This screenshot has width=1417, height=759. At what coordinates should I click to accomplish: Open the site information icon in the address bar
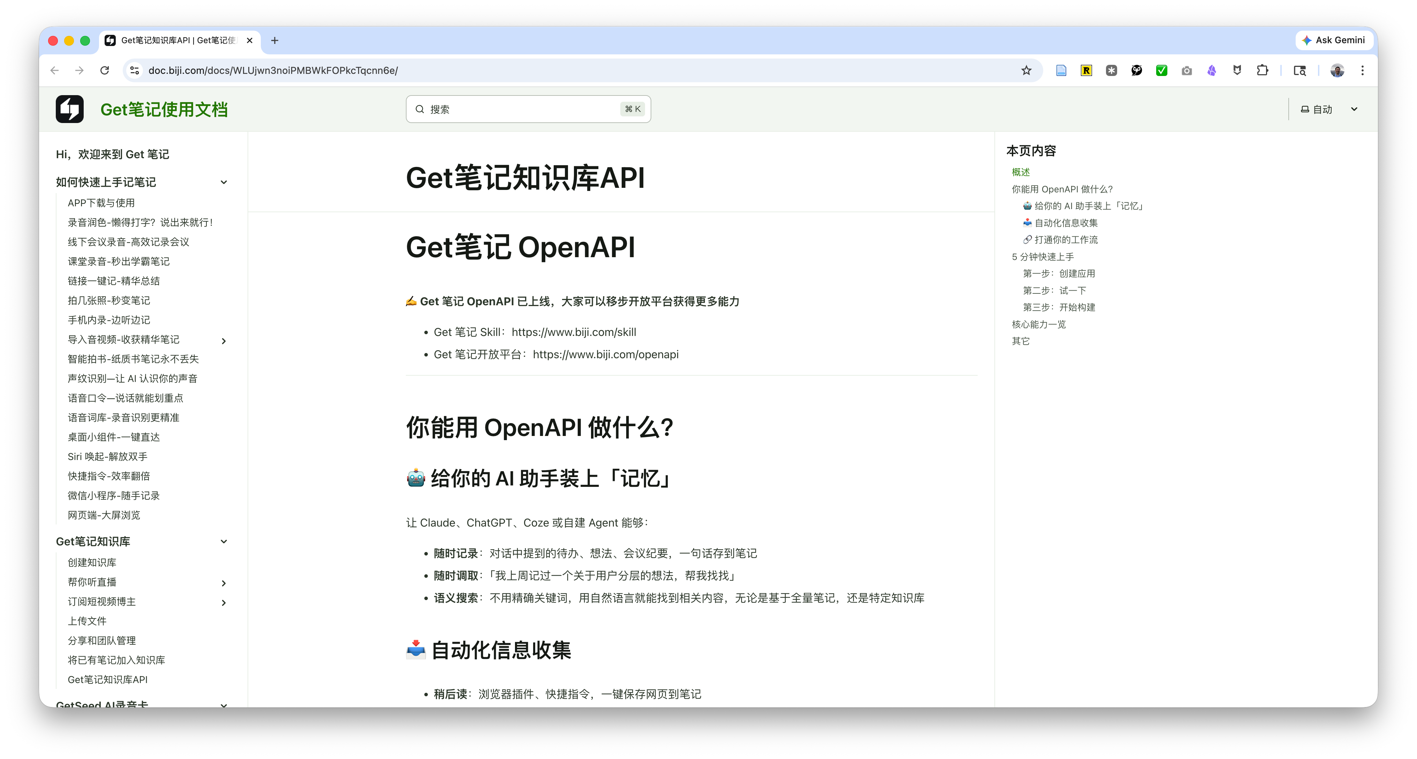134,70
